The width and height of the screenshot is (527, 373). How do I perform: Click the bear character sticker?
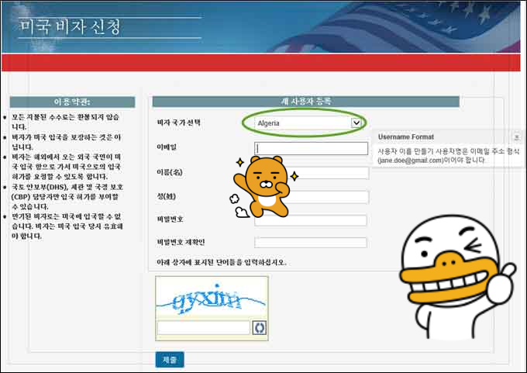[x=263, y=187]
